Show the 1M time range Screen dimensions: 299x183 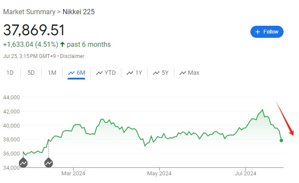[52, 73]
